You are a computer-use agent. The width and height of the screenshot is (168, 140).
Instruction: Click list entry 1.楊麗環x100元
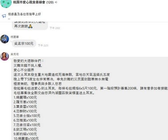25,98
